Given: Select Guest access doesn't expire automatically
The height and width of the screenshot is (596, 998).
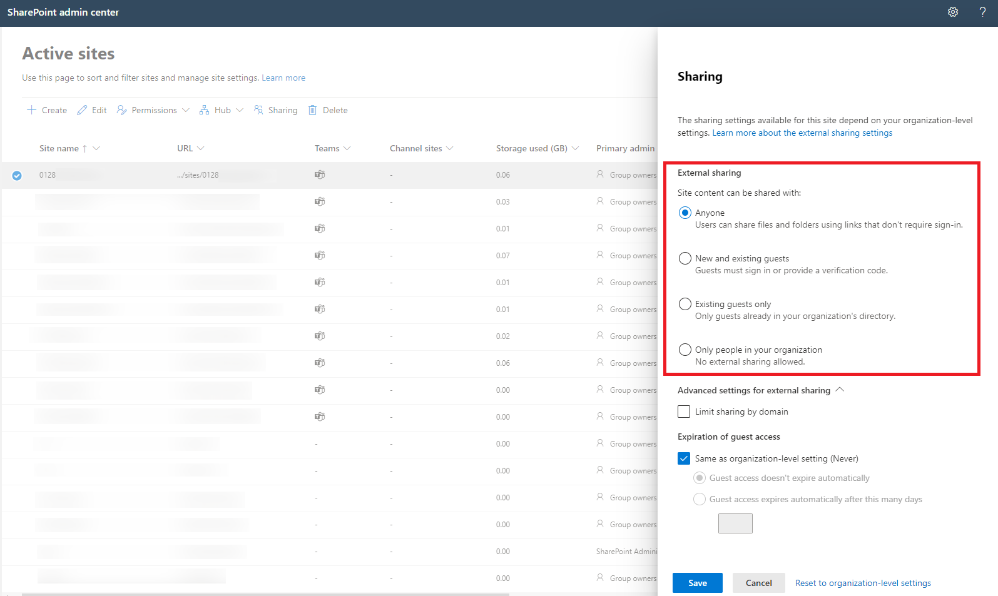Looking at the screenshot, I should pos(700,478).
